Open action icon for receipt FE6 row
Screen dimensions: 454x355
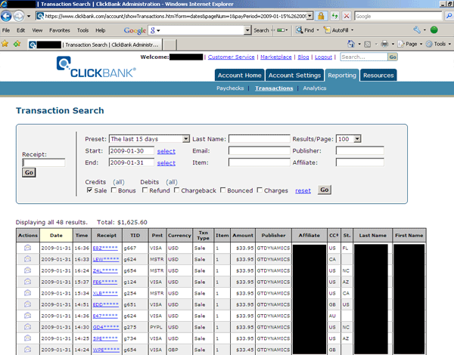[27, 282]
